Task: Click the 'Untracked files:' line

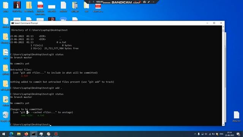Action: 21,70
